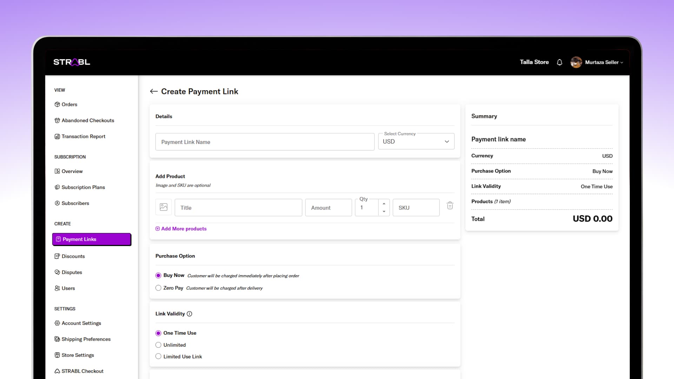Open the Select Currency USD dropdown
Image resolution: width=674 pixels, height=379 pixels.
416,141
